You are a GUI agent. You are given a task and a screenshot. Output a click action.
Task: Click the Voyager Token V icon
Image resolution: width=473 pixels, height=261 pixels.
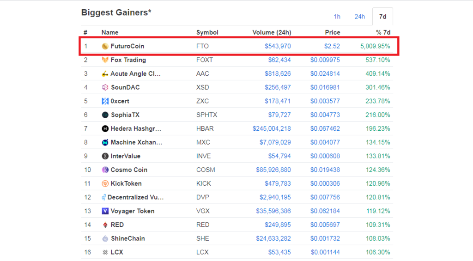105,211
